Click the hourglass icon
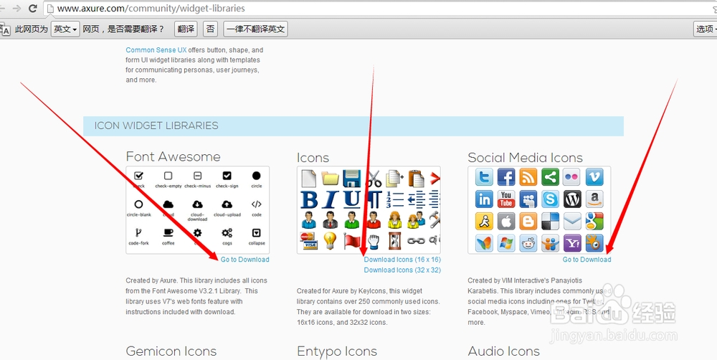Image resolution: width=717 pixels, height=360 pixels. tap(394, 241)
